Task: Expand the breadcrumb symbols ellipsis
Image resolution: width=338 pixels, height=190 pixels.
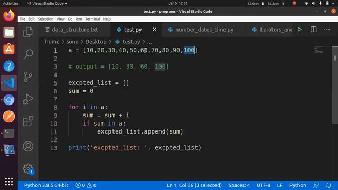Action: pos(149,42)
